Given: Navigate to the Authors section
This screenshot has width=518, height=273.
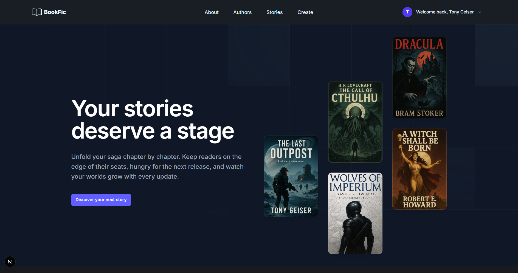Looking at the screenshot, I should pyautogui.click(x=242, y=12).
